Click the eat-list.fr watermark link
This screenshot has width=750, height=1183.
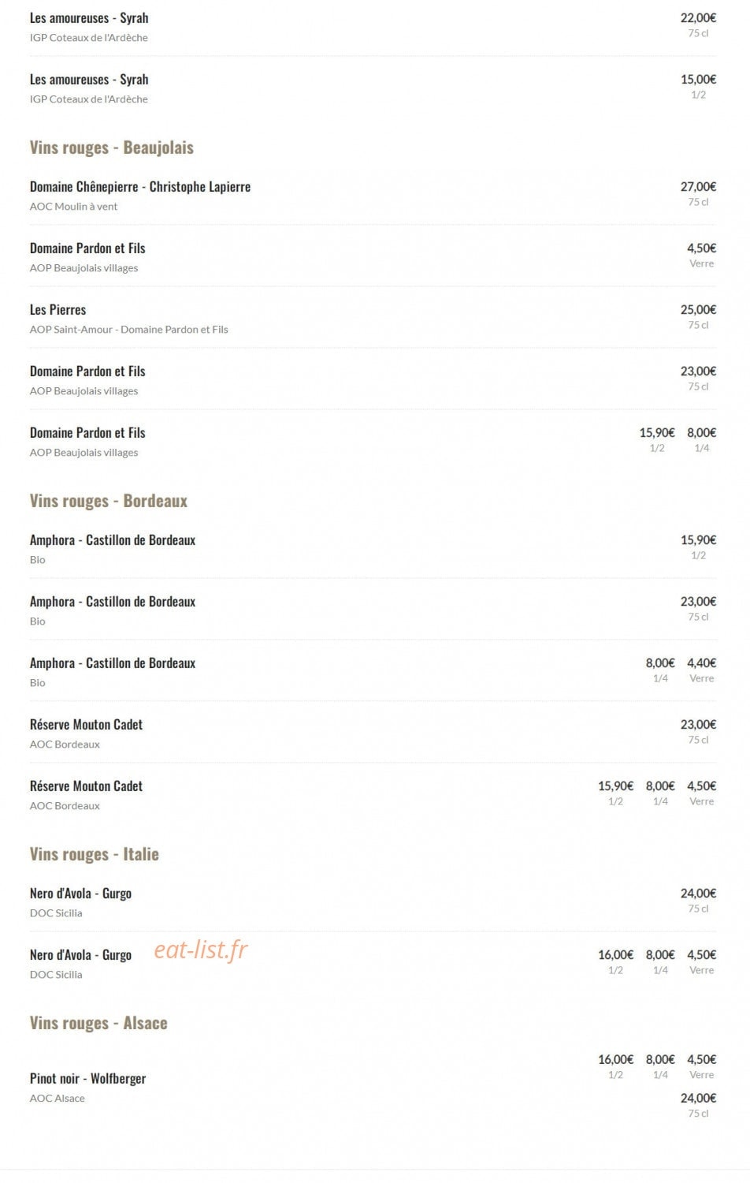pos(201,950)
